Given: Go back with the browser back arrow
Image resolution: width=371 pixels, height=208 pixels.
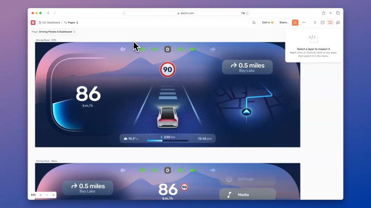Looking at the screenshot, I should [x=48, y=13].
